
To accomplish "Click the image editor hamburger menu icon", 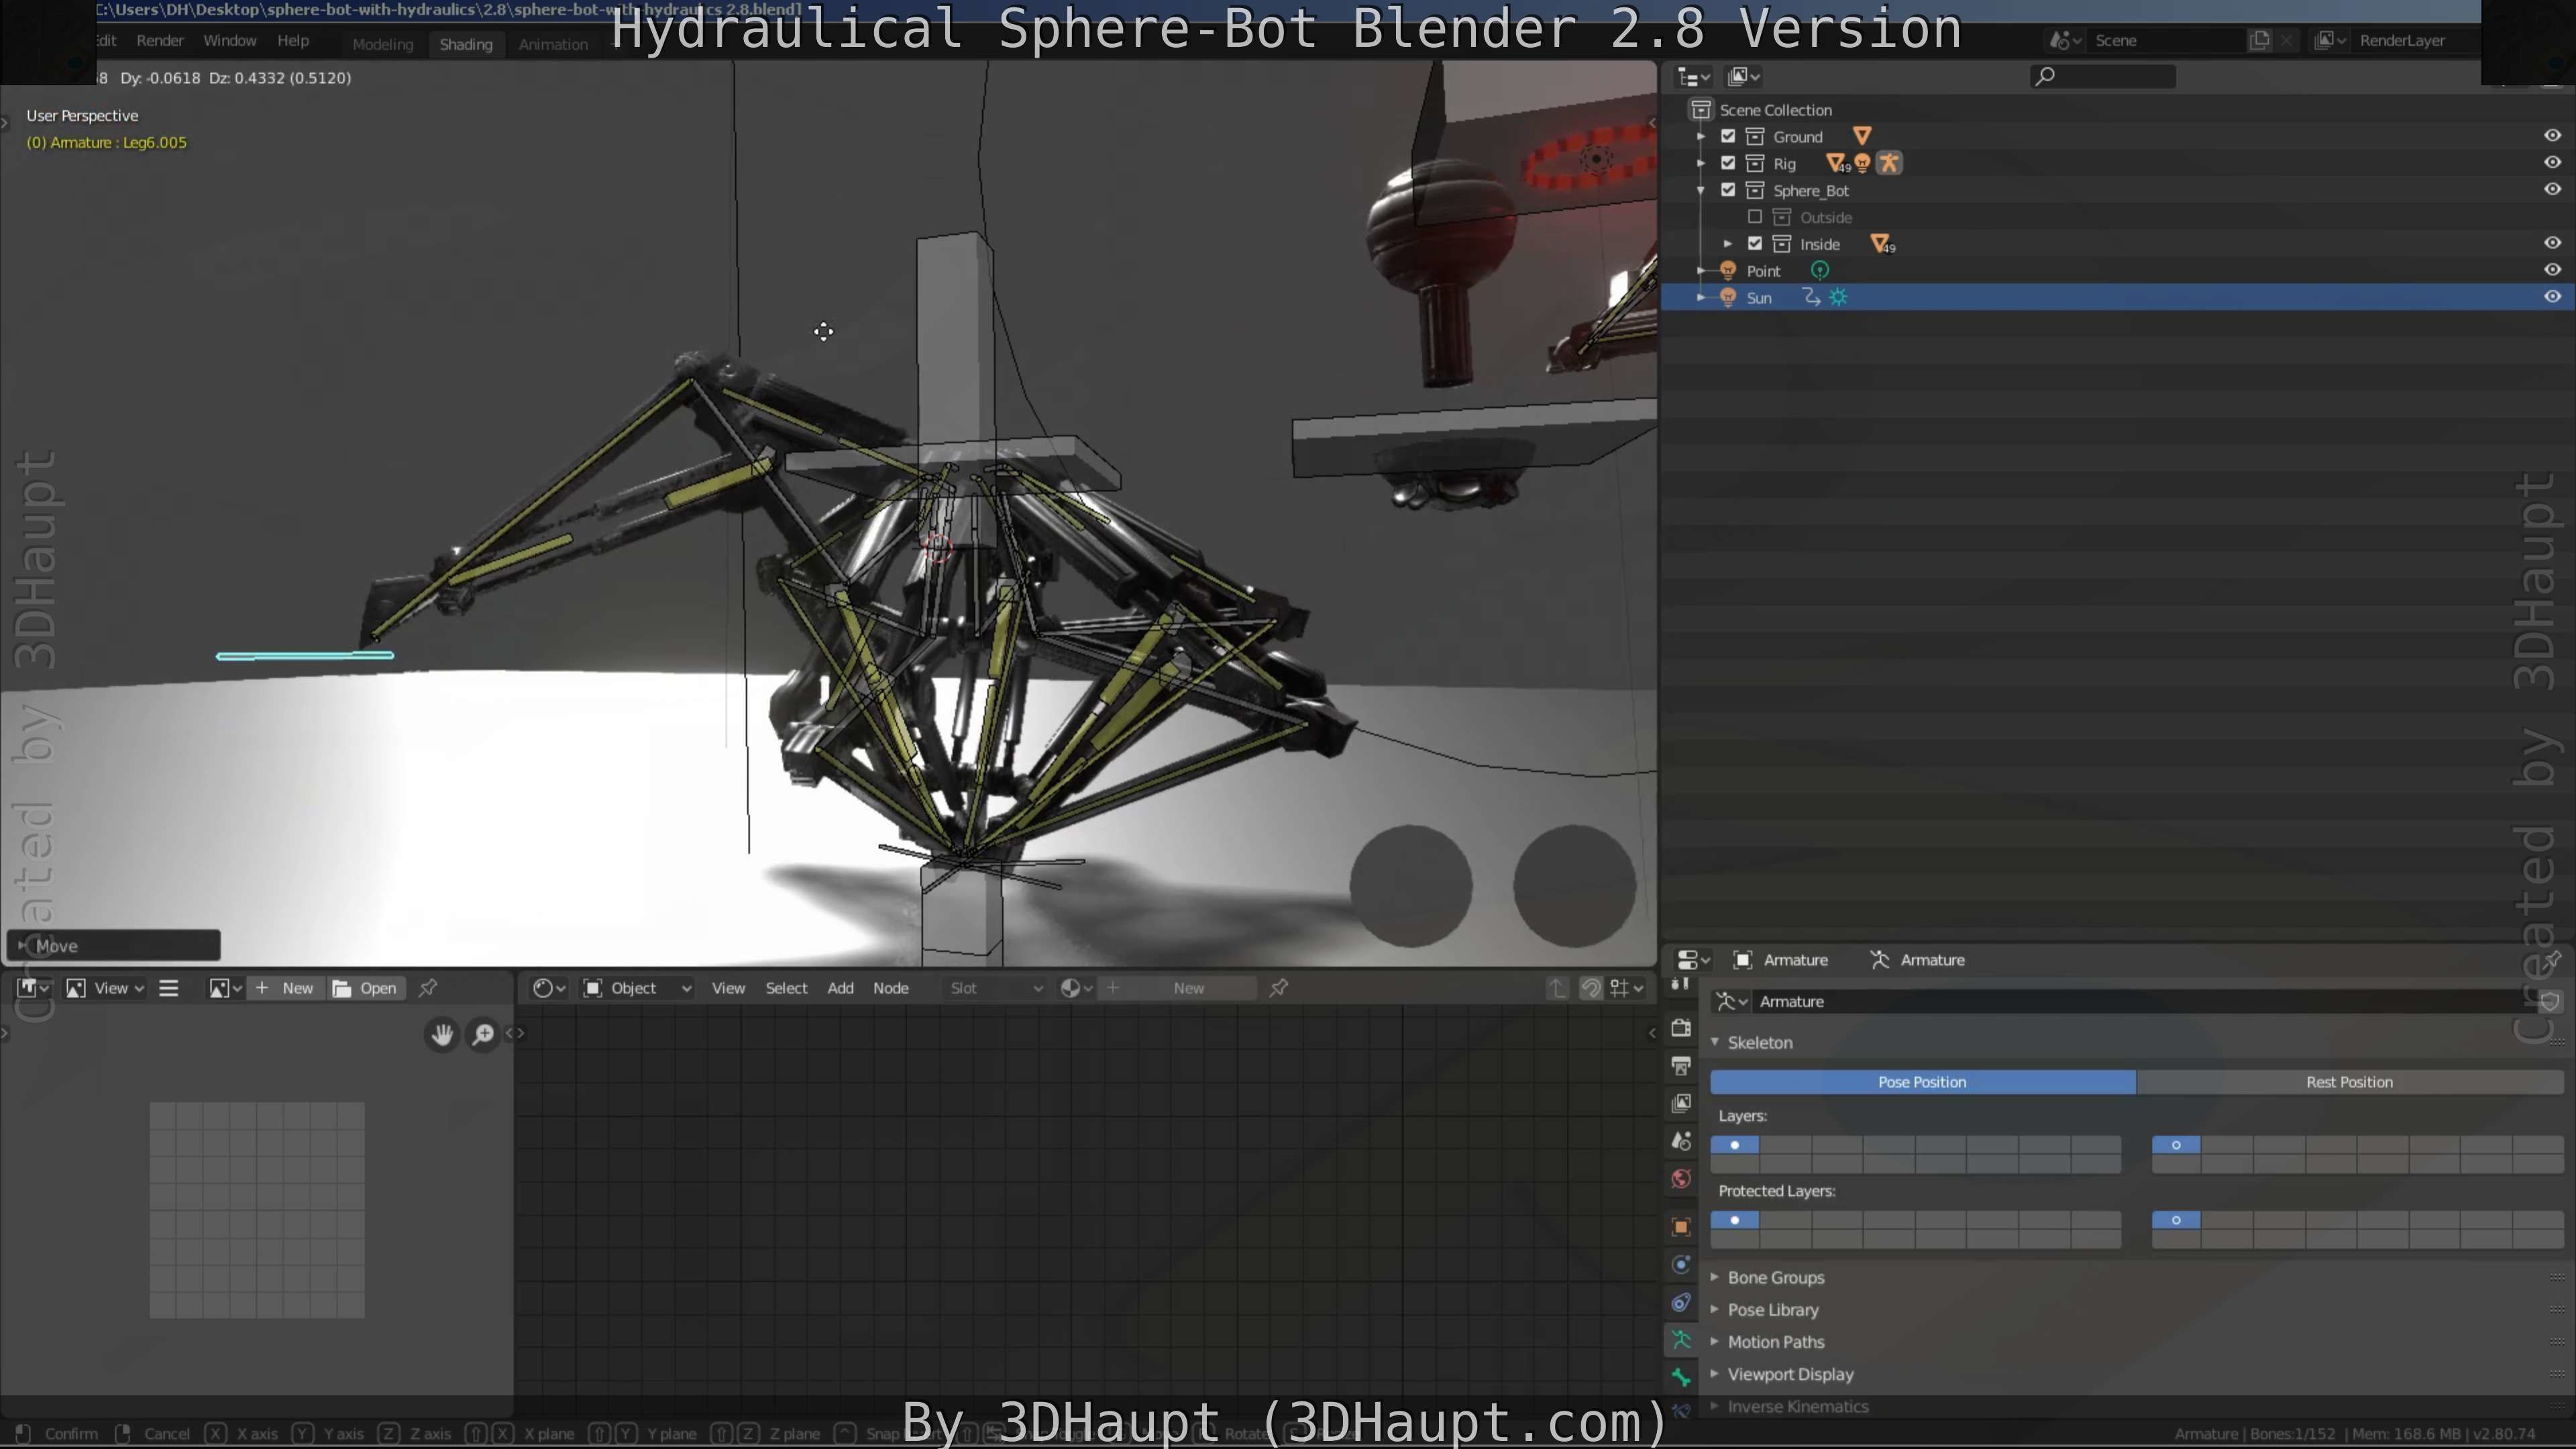I will (169, 988).
